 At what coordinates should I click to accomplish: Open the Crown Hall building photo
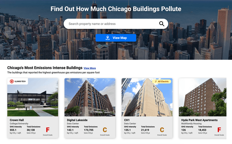coord(33,97)
